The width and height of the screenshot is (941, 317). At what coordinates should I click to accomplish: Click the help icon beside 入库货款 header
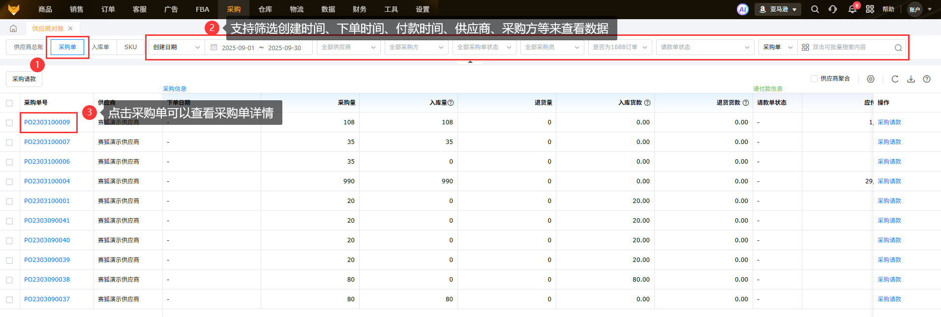pyautogui.click(x=647, y=103)
